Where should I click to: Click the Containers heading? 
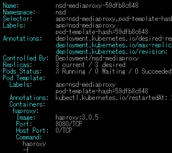click(x=27, y=104)
